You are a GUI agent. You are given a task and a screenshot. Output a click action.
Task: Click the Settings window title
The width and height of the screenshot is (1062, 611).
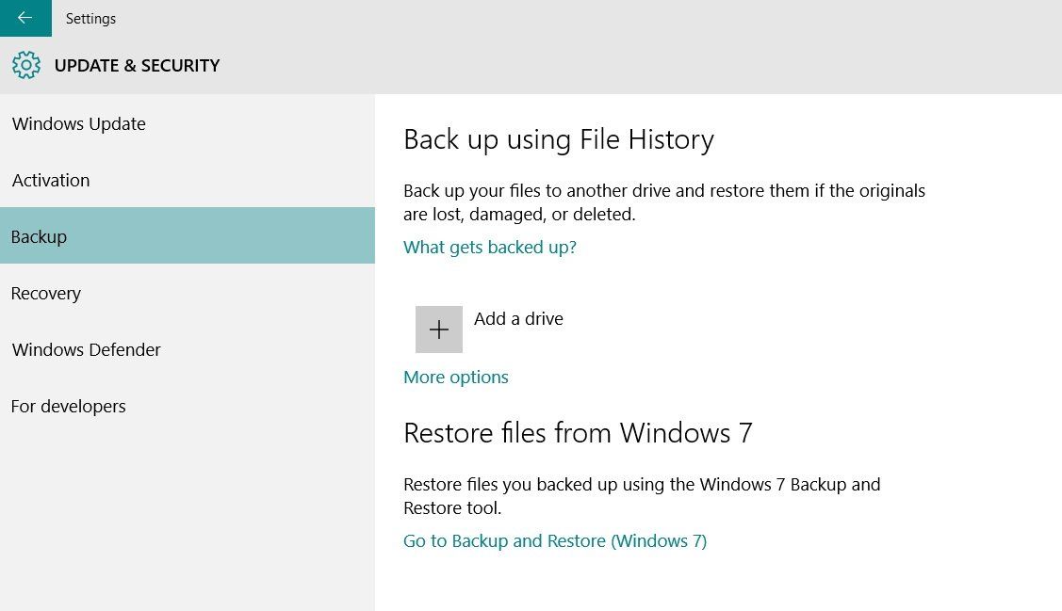(90, 18)
